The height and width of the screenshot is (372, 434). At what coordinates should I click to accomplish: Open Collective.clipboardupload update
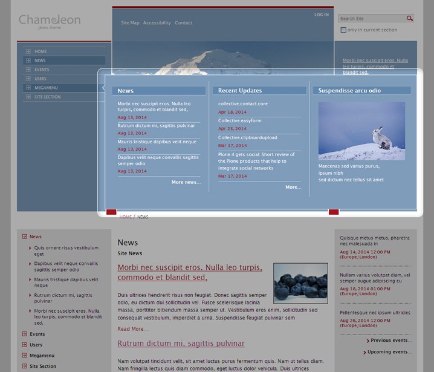(x=247, y=137)
